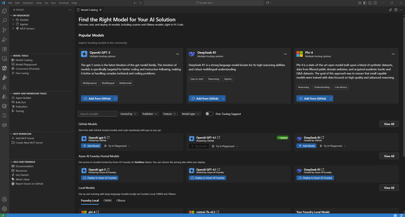
Task: Click View All for GitHub Models
Action: [389, 124]
